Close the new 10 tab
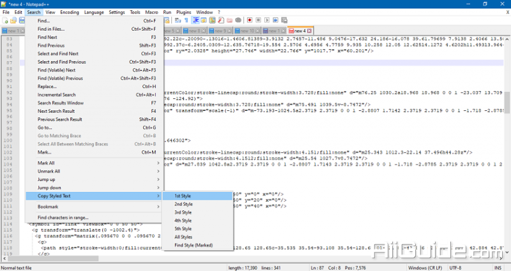This screenshot has width=511, height=271. 258,31
